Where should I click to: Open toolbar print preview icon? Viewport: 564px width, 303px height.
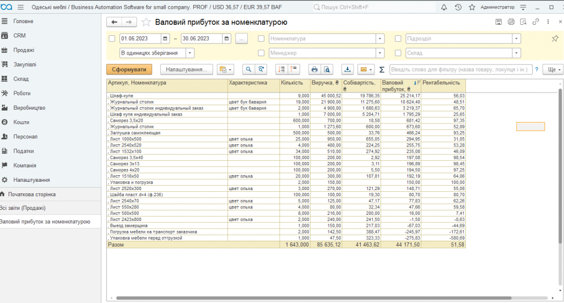[327, 69]
